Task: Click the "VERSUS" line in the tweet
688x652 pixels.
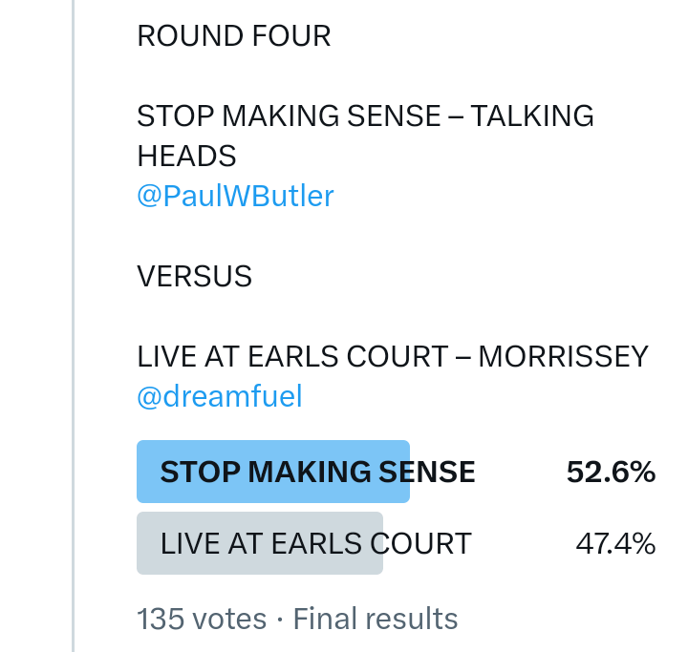Action: tap(195, 277)
